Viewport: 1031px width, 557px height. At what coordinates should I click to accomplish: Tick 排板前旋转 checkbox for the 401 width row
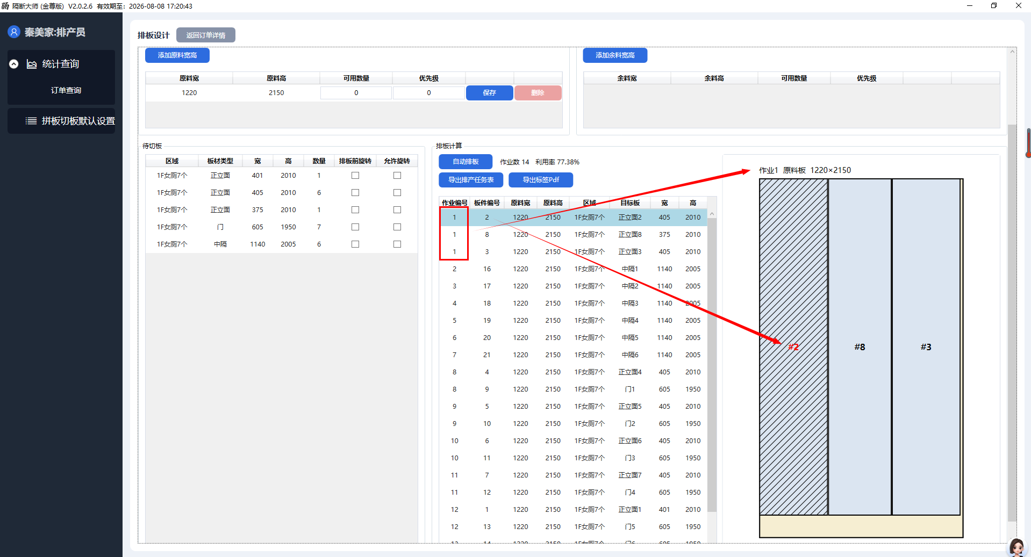[355, 176]
